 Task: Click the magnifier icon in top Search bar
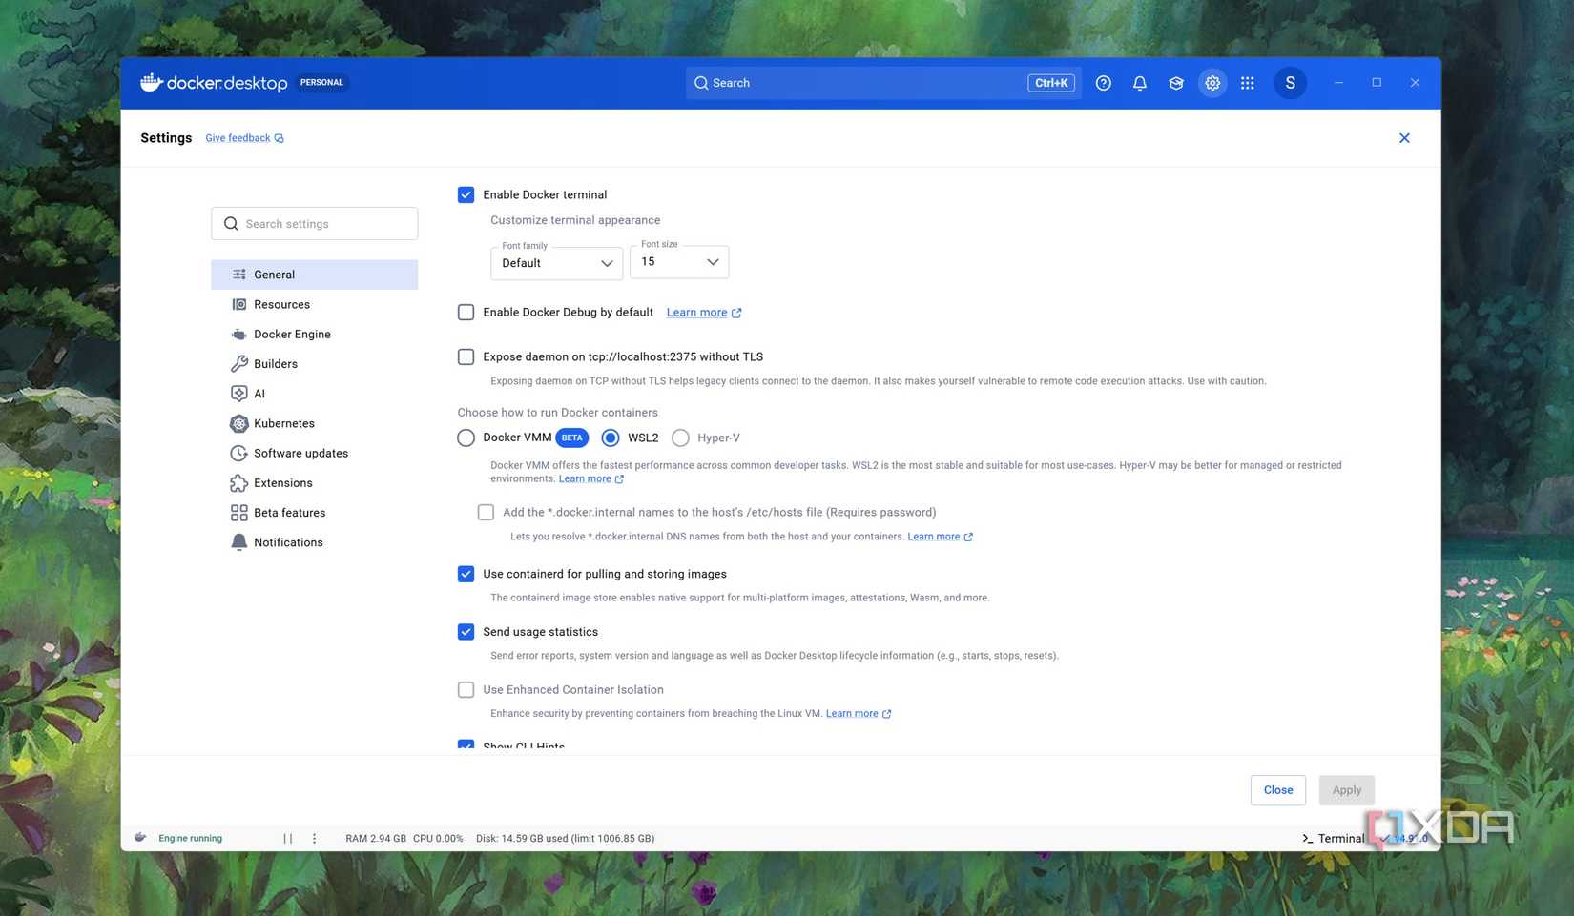[701, 83]
